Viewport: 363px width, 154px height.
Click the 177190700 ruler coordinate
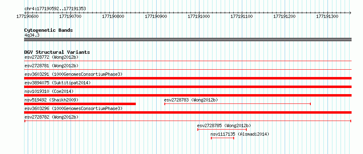(71, 16)
